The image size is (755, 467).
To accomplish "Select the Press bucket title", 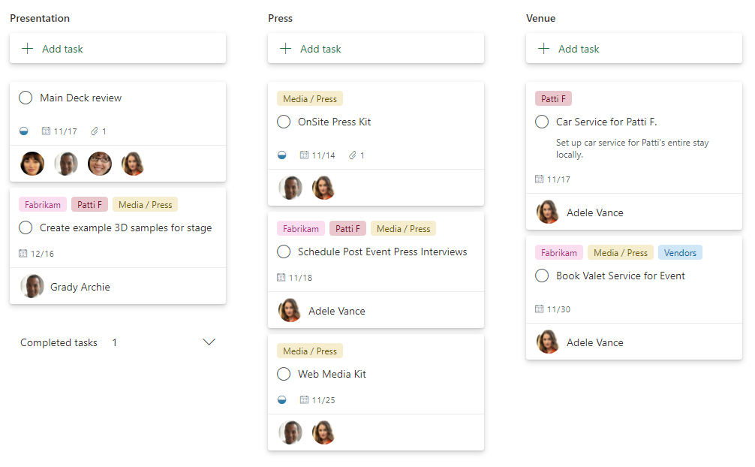I will click(x=280, y=18).
